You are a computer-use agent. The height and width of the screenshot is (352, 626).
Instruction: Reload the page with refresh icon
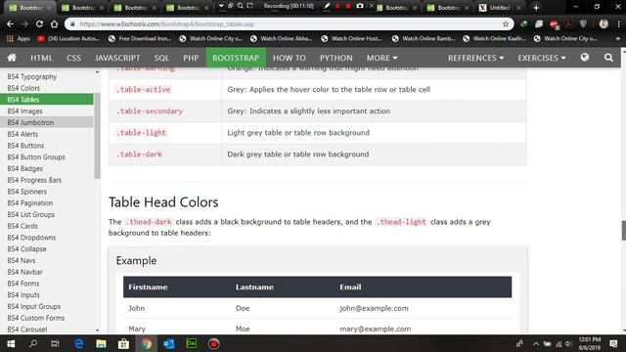coord(39,23)
